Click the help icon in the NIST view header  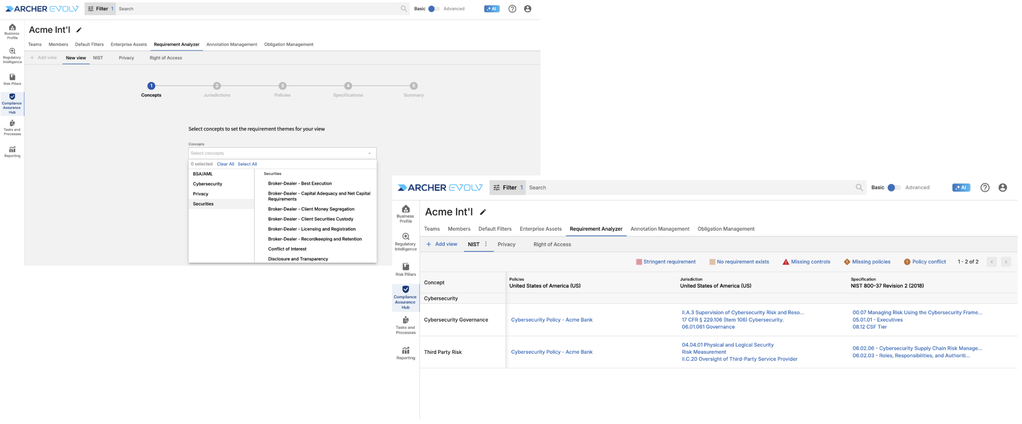coord(985,188)
